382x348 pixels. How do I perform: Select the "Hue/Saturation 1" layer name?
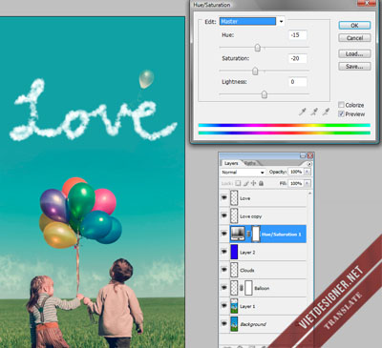pyautogui.click(x=281, y=235)
